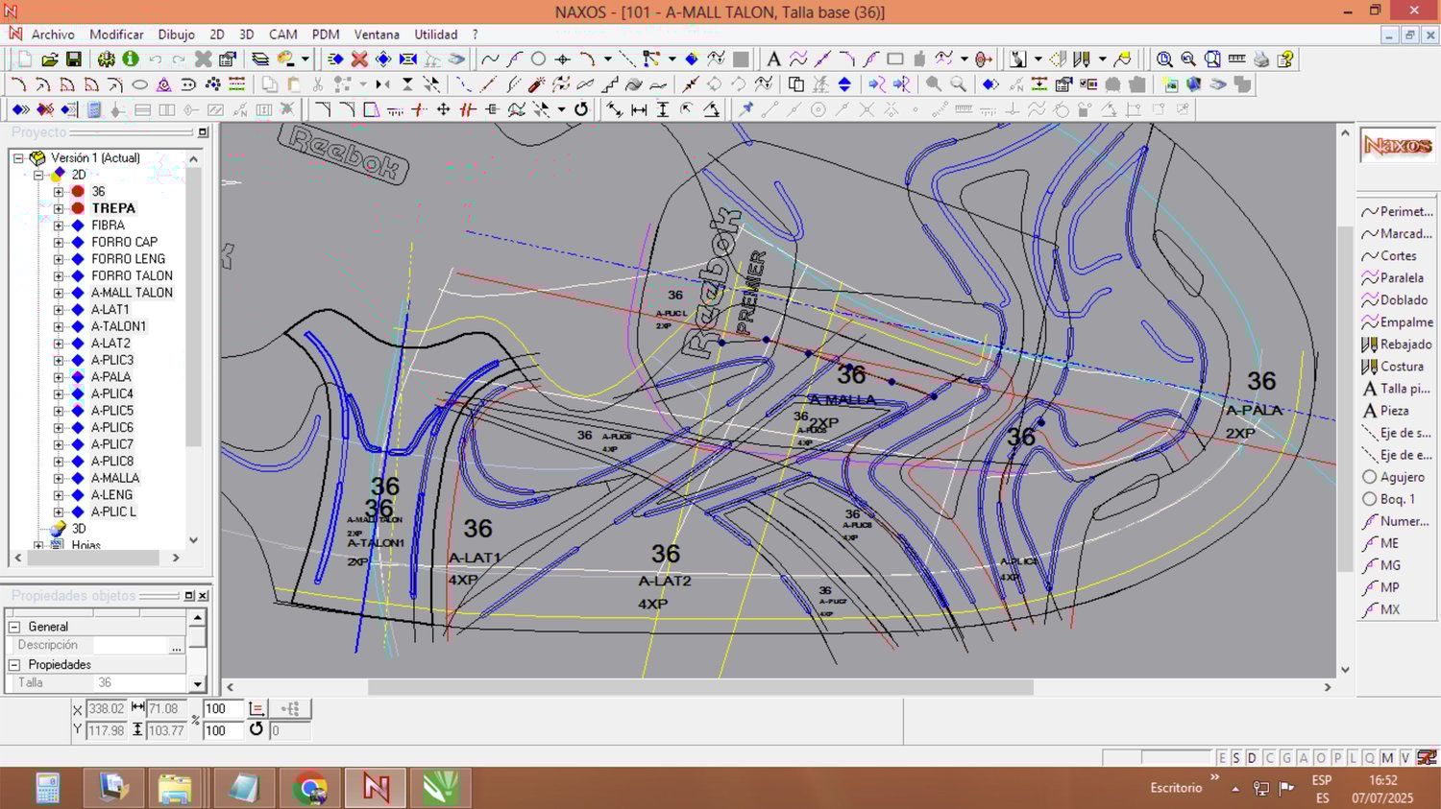Select Costura line type in right panel
Image resolution: width=1441 pixels, height=809 pixels.
pyautogui.click(x=1401, y=367)
